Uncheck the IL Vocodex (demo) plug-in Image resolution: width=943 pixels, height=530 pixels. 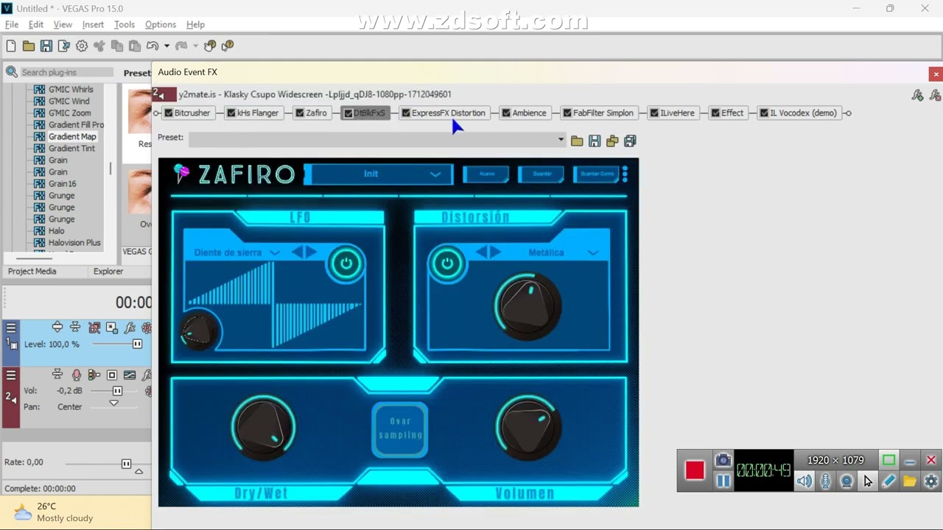tap(764, 113)
